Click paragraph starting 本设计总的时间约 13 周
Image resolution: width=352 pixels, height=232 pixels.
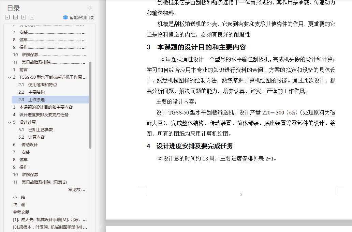[217, 159]
